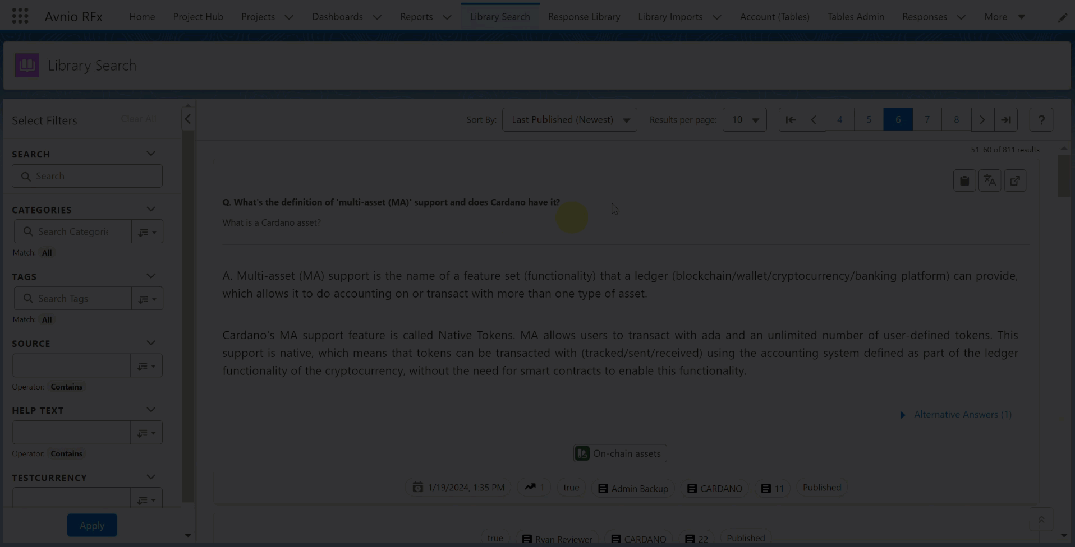
Task: Click the calendar icon next to 1/19/2024
Action: [417, 487]
